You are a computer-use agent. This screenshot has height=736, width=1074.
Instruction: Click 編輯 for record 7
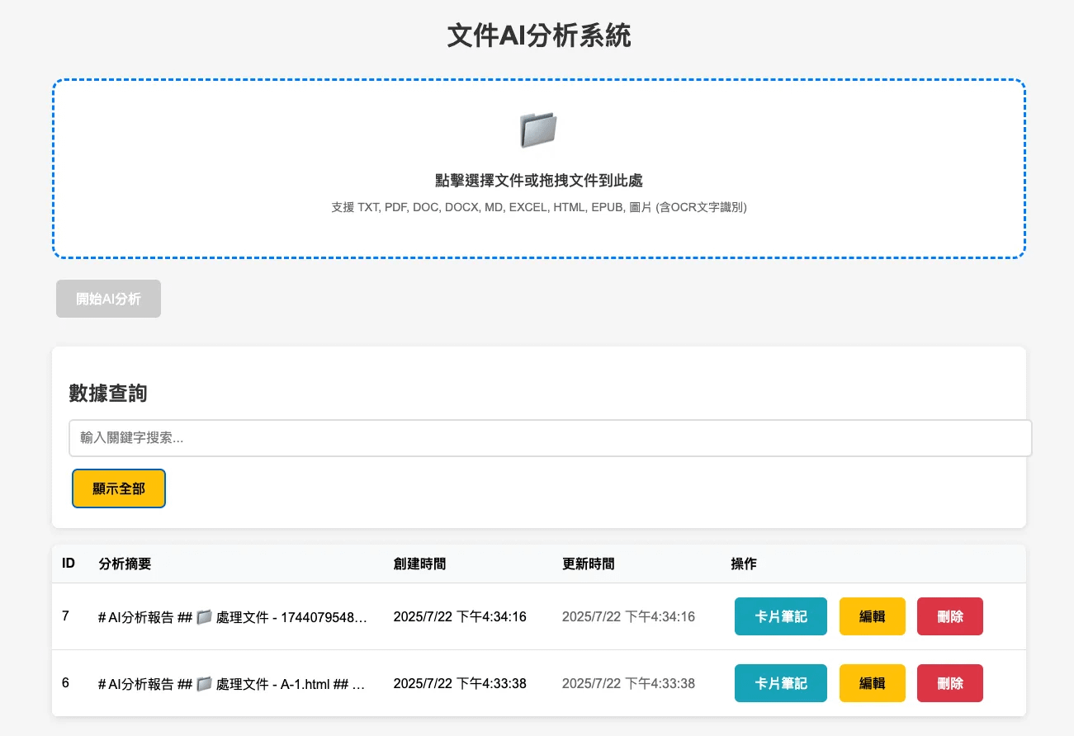872,616
